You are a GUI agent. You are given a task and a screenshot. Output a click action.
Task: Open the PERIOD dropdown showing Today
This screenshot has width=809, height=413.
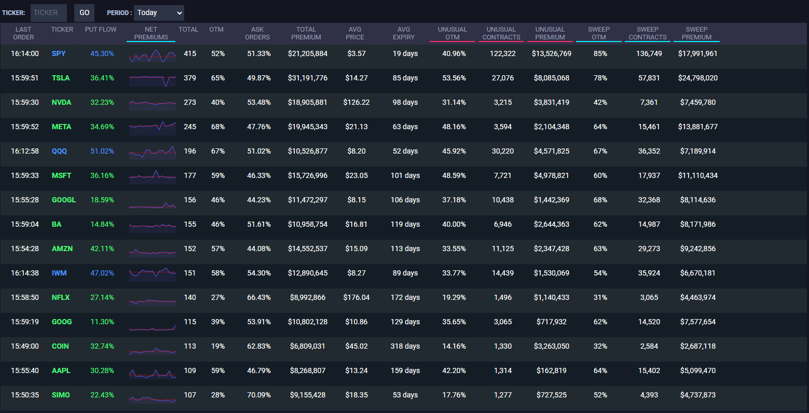click(159, 12)
